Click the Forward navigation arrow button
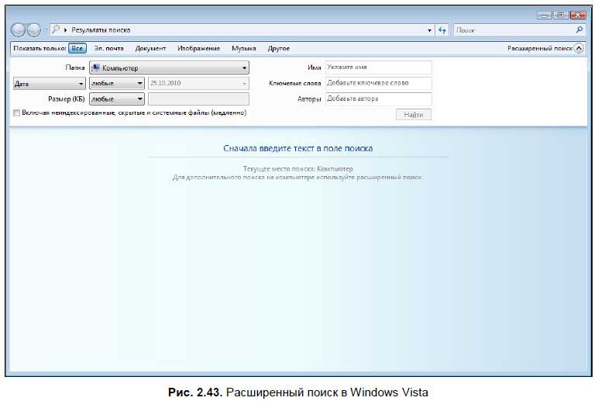This screenshot has height=401, width=598. coord(33,29)
